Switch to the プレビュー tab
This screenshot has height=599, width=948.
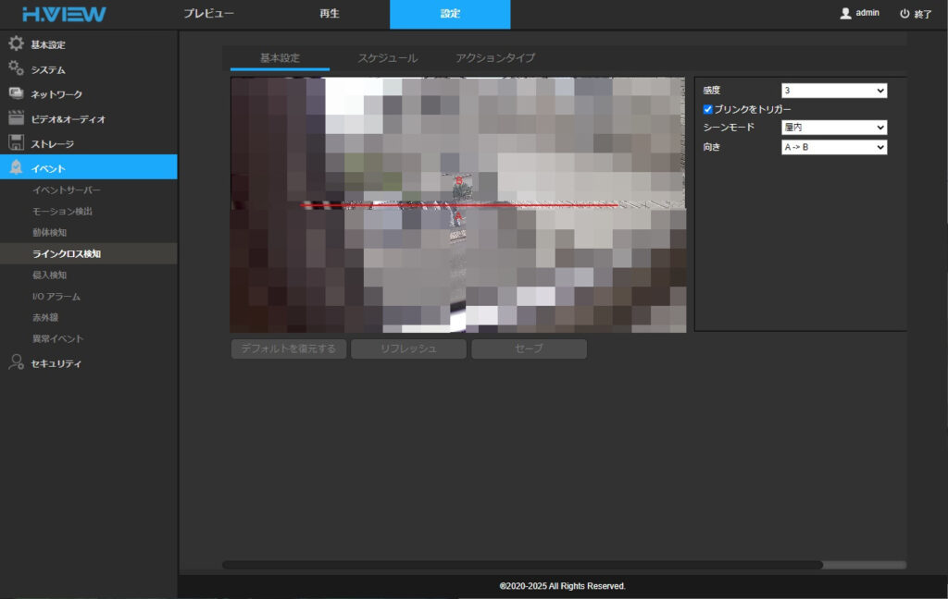208,14
